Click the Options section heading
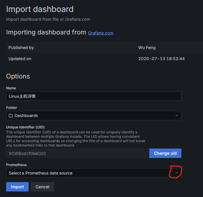 [18, 76]
